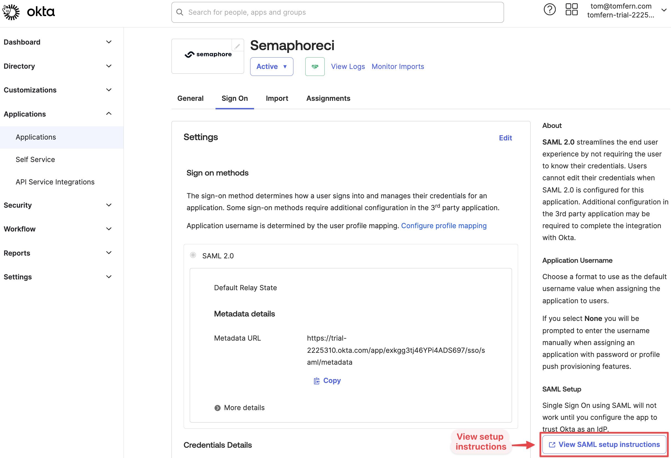Expand the Dashboard menu chevron

[x=109, y=42]
